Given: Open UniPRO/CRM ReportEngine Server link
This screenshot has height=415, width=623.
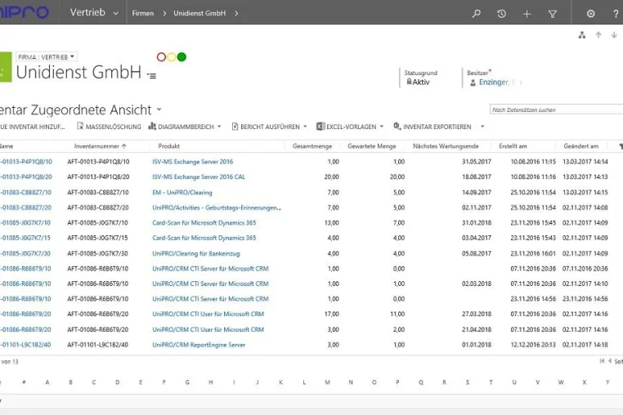Looking at the screenshot, I should 199,345.
